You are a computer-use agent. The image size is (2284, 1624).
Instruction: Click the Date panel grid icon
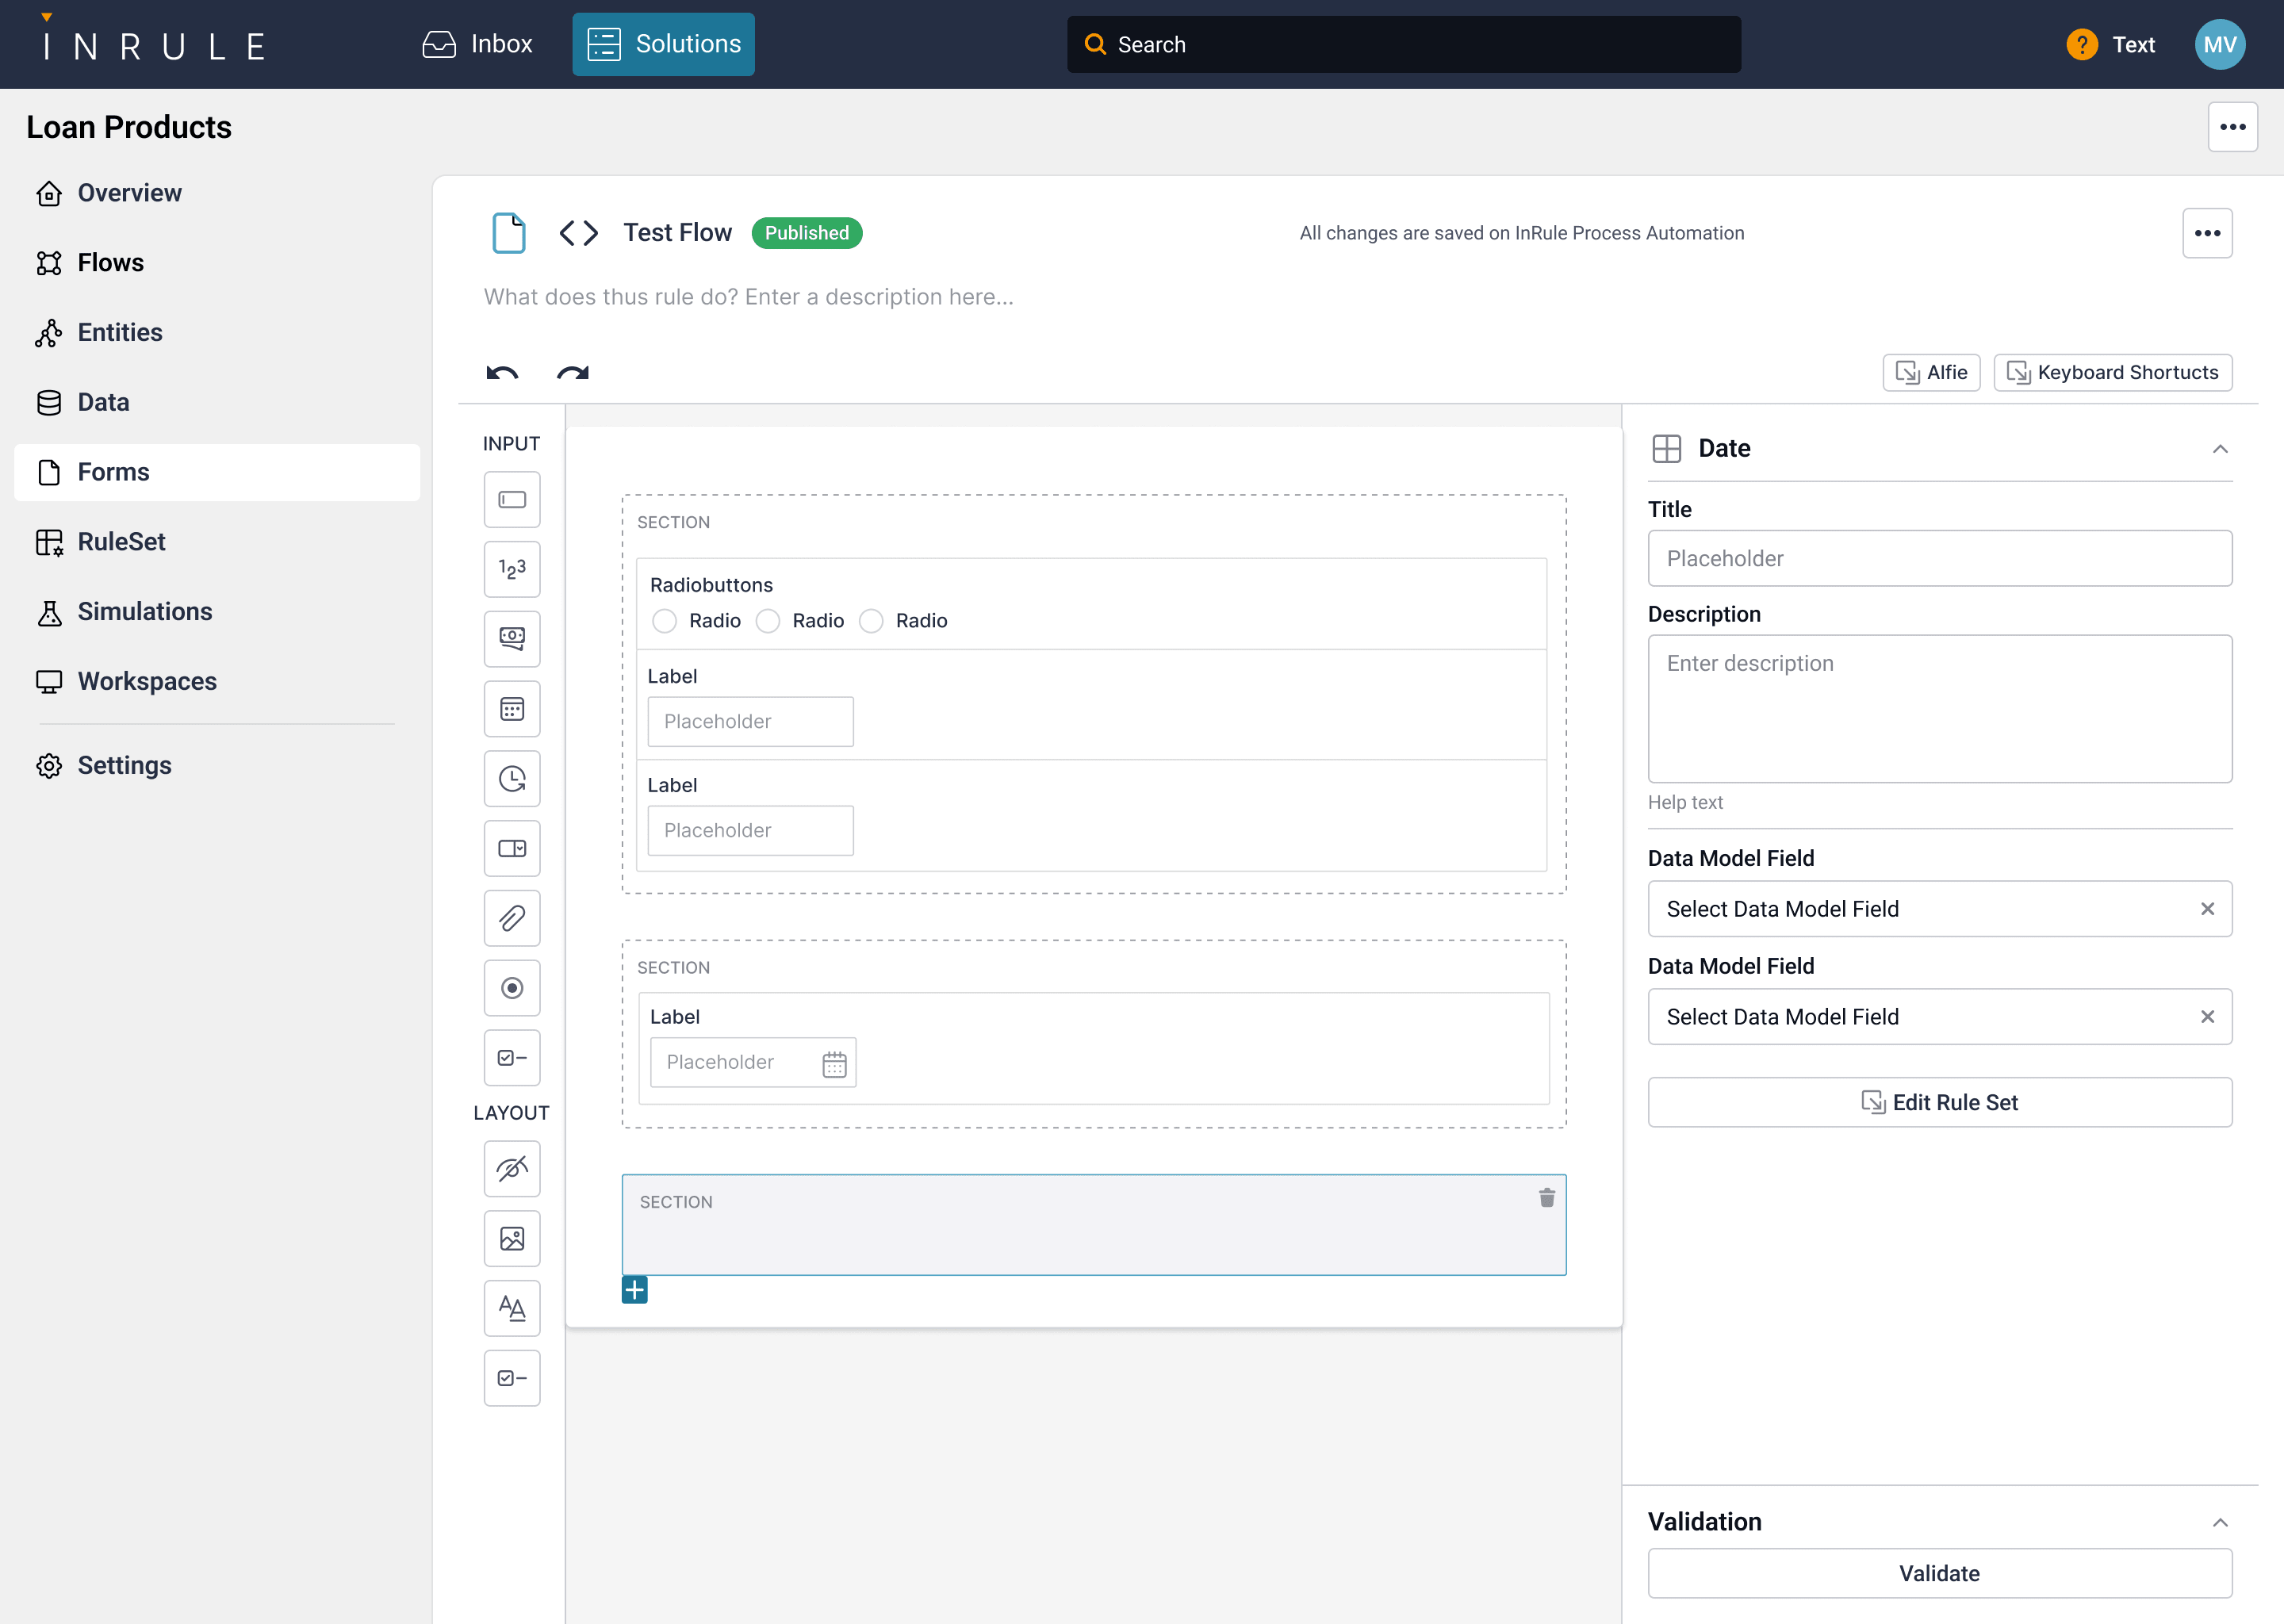tap(1667, 449)
